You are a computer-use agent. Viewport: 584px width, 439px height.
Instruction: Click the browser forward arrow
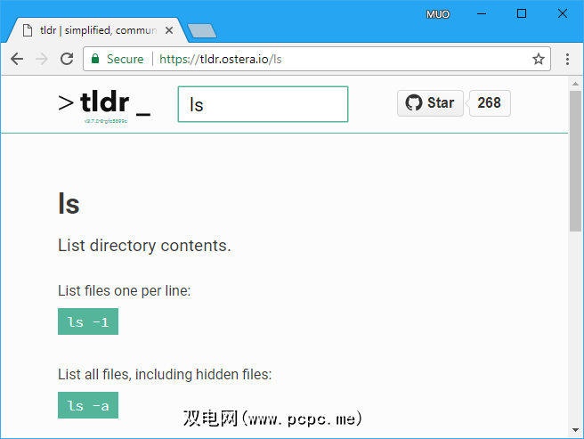coord(42,59)
